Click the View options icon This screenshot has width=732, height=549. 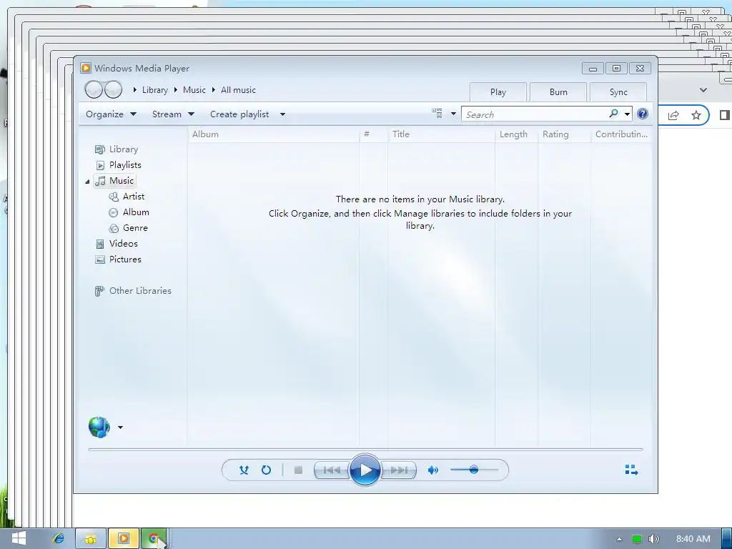437,114
